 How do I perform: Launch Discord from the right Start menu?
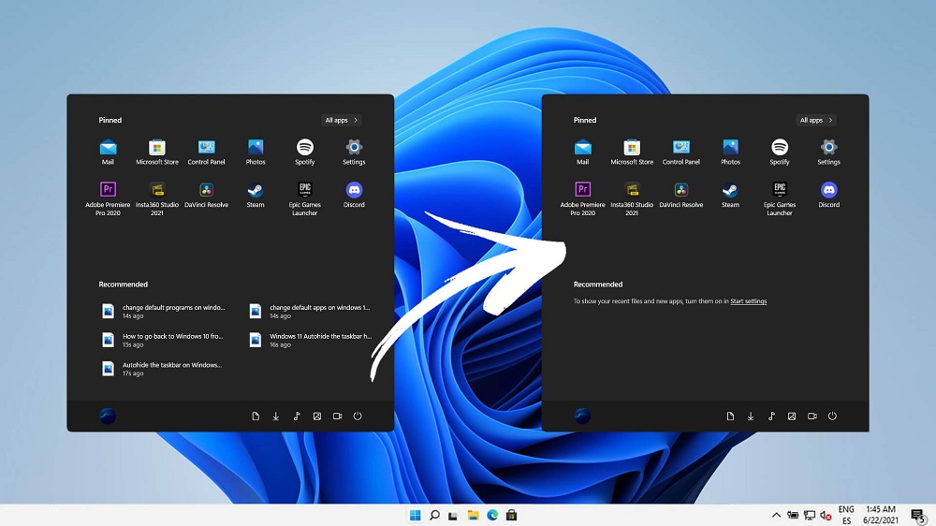828,190
